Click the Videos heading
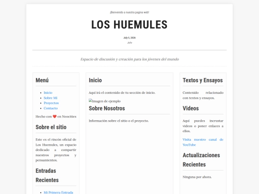259x194 pixels. click(190, 108)
